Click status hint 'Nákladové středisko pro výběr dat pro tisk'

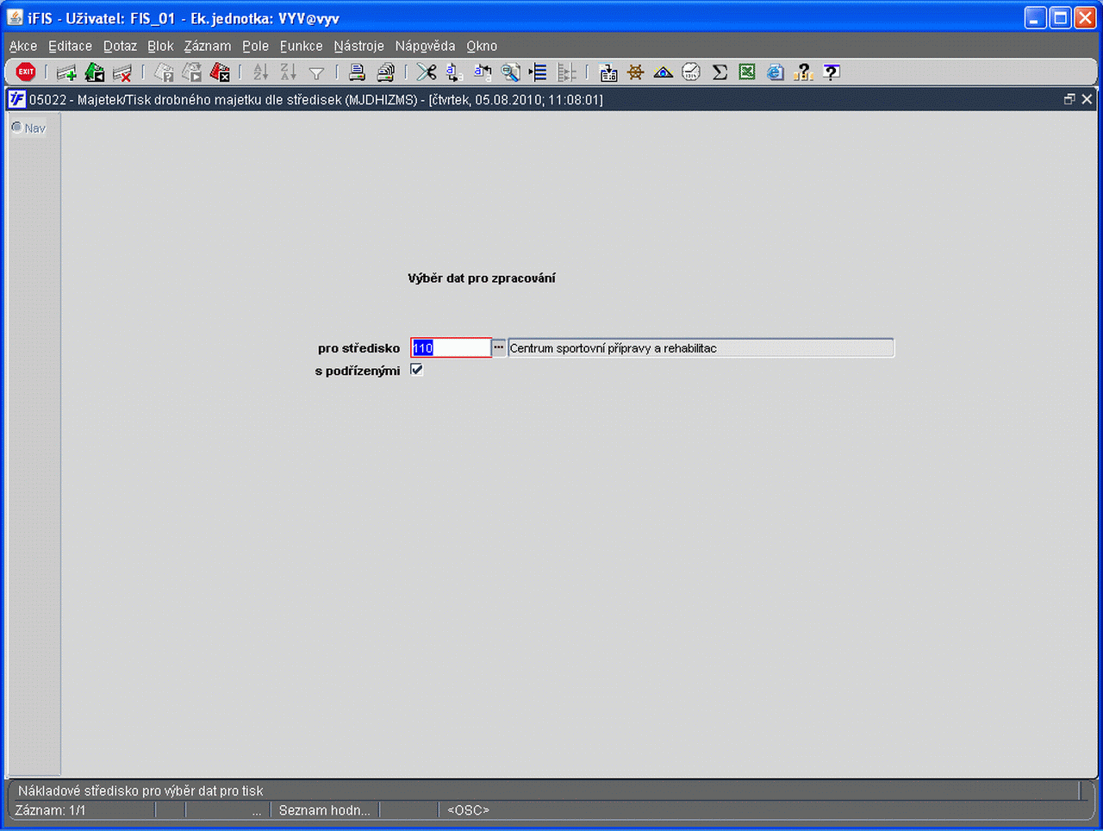140,790
